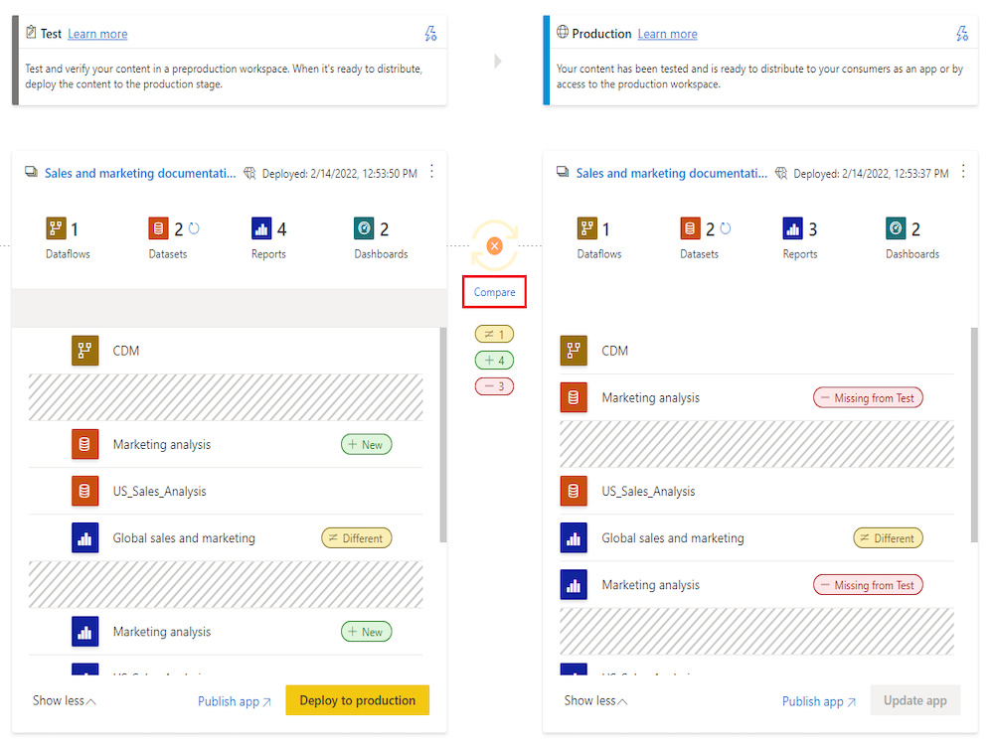This screenshot has width=994, height=745.
Task: Select Global sales and marketing report icon in Production
Action: coord(574,537)
